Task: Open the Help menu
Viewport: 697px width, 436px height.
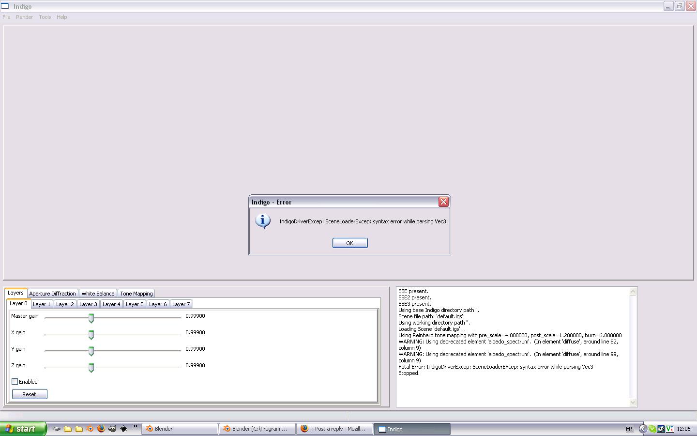Action: [62, 17]
